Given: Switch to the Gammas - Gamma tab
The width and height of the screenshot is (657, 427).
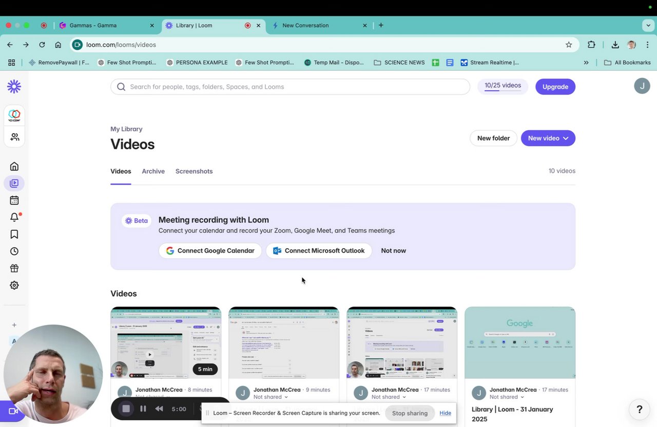Looking at the screenshot, I should (106, 25).
